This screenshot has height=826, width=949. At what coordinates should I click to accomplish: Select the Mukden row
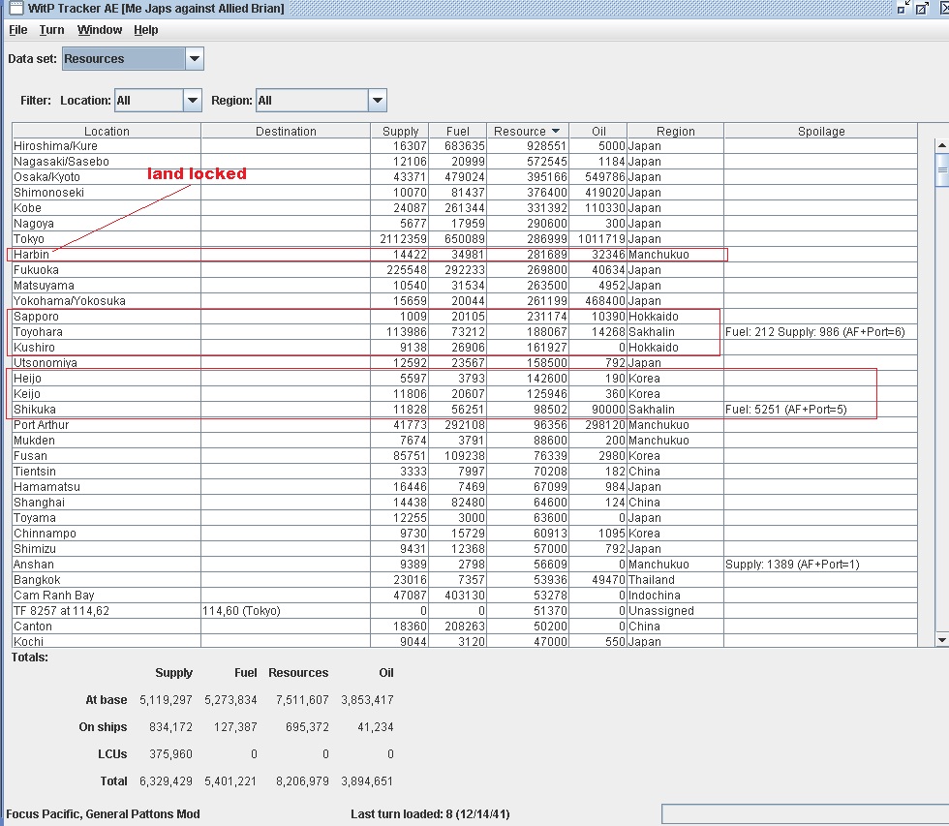click(464, 441)
